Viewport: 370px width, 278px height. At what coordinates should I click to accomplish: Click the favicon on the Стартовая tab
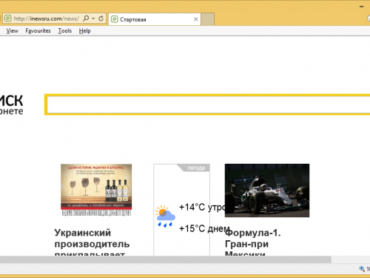[115, 19]
